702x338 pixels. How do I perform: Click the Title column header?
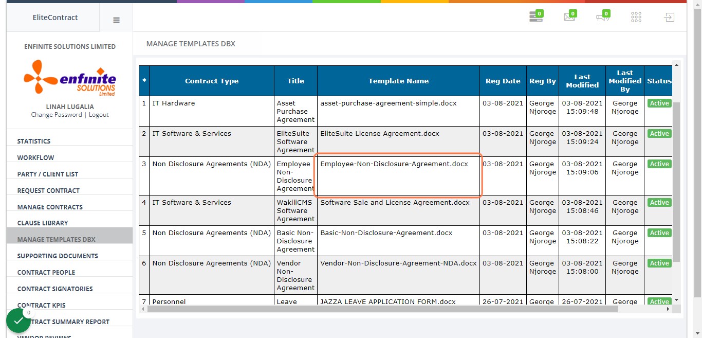295,81
